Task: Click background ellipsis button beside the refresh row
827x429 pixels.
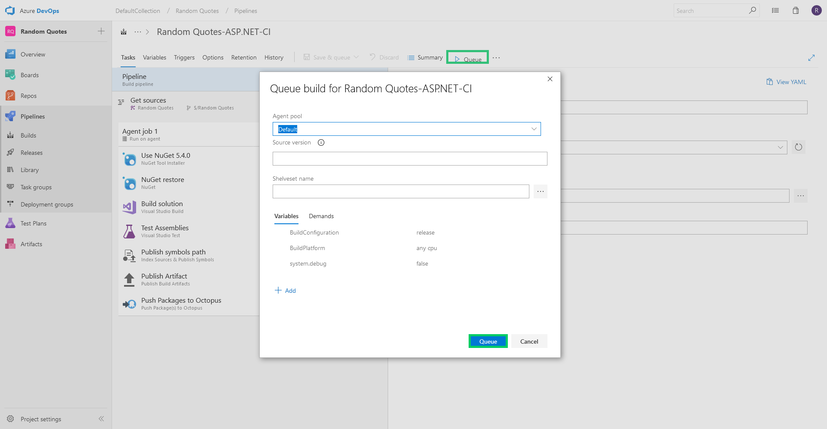Action: click(x=801, y=196)
